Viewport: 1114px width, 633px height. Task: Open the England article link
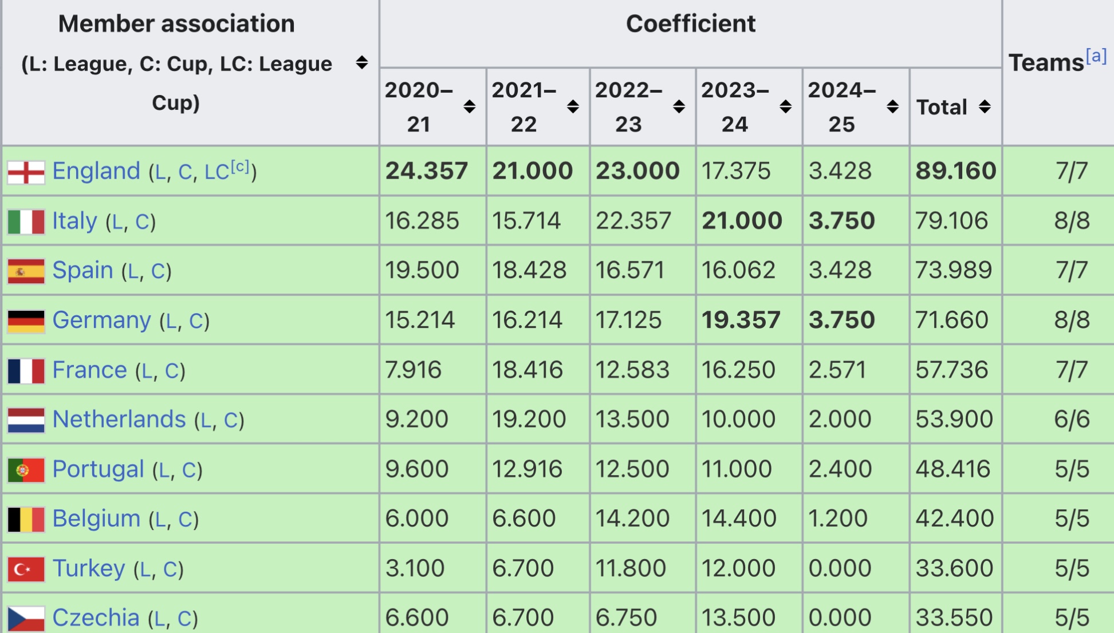(x=96, y=171)
